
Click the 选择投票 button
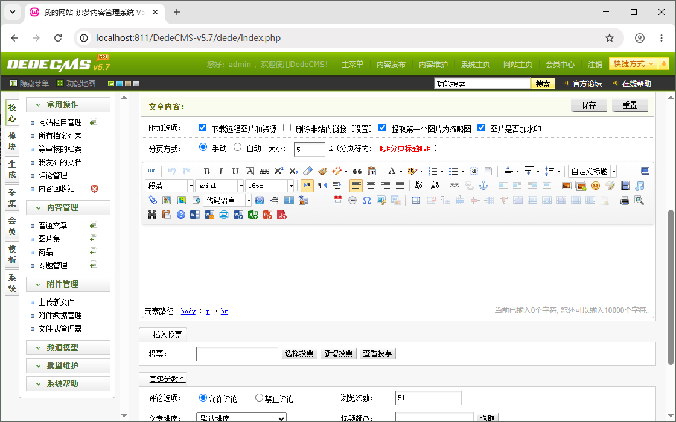point(299,353)
